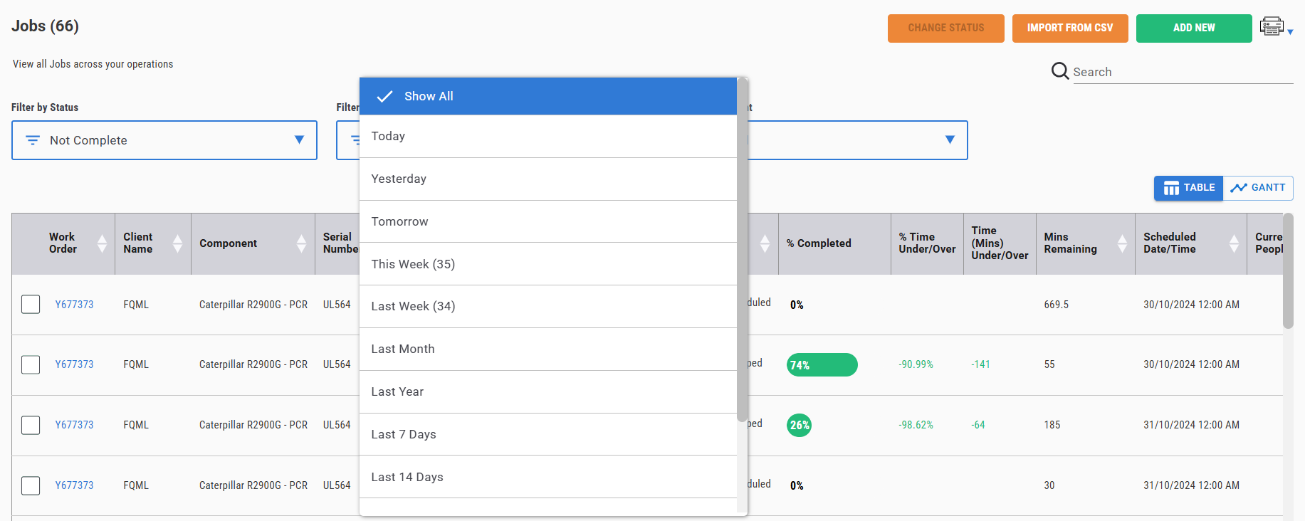Sort by Scheduled Date/Time column arrows
1305x521 pixels.
pyautogui.click(x=1234, y=243)
